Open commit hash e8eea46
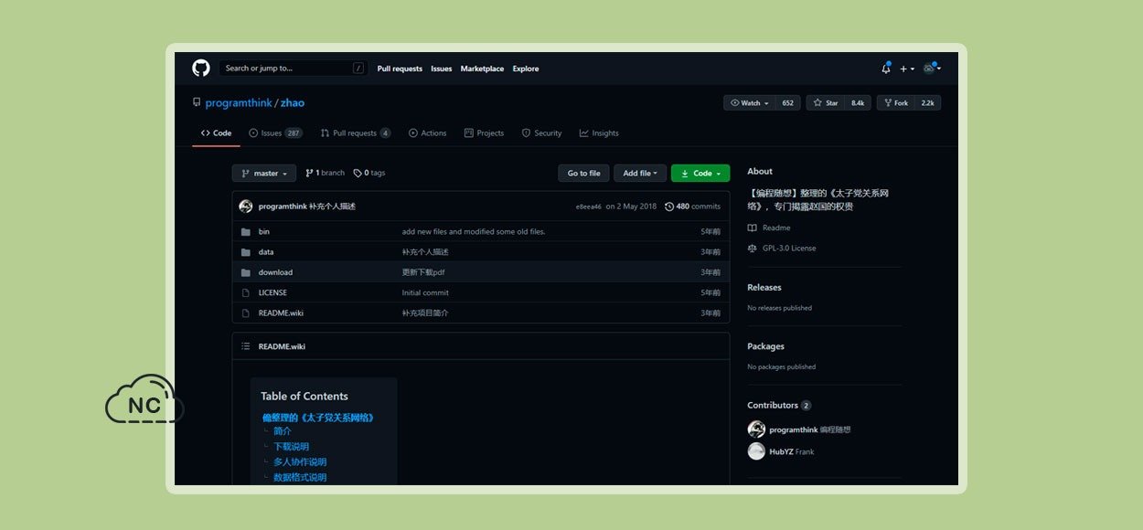The height and width of the screenshot is (530, 1143). pyautogui.click(x=589, y=207)
